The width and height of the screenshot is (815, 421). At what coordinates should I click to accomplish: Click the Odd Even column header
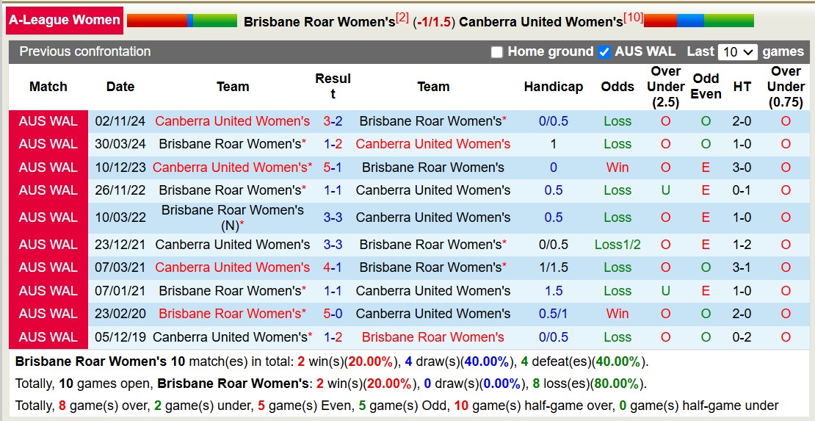pos(706,87)
